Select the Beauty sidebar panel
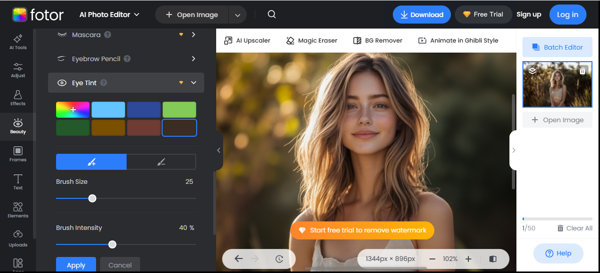 pyautogui.click(x=18, y=126)
